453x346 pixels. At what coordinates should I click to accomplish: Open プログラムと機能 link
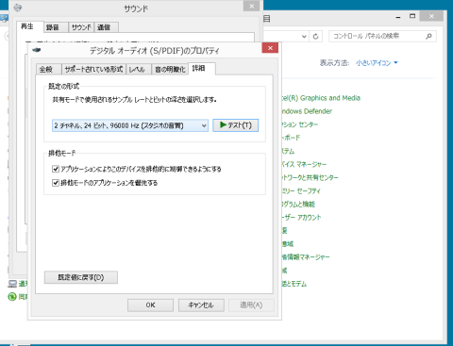pos(298,205)
